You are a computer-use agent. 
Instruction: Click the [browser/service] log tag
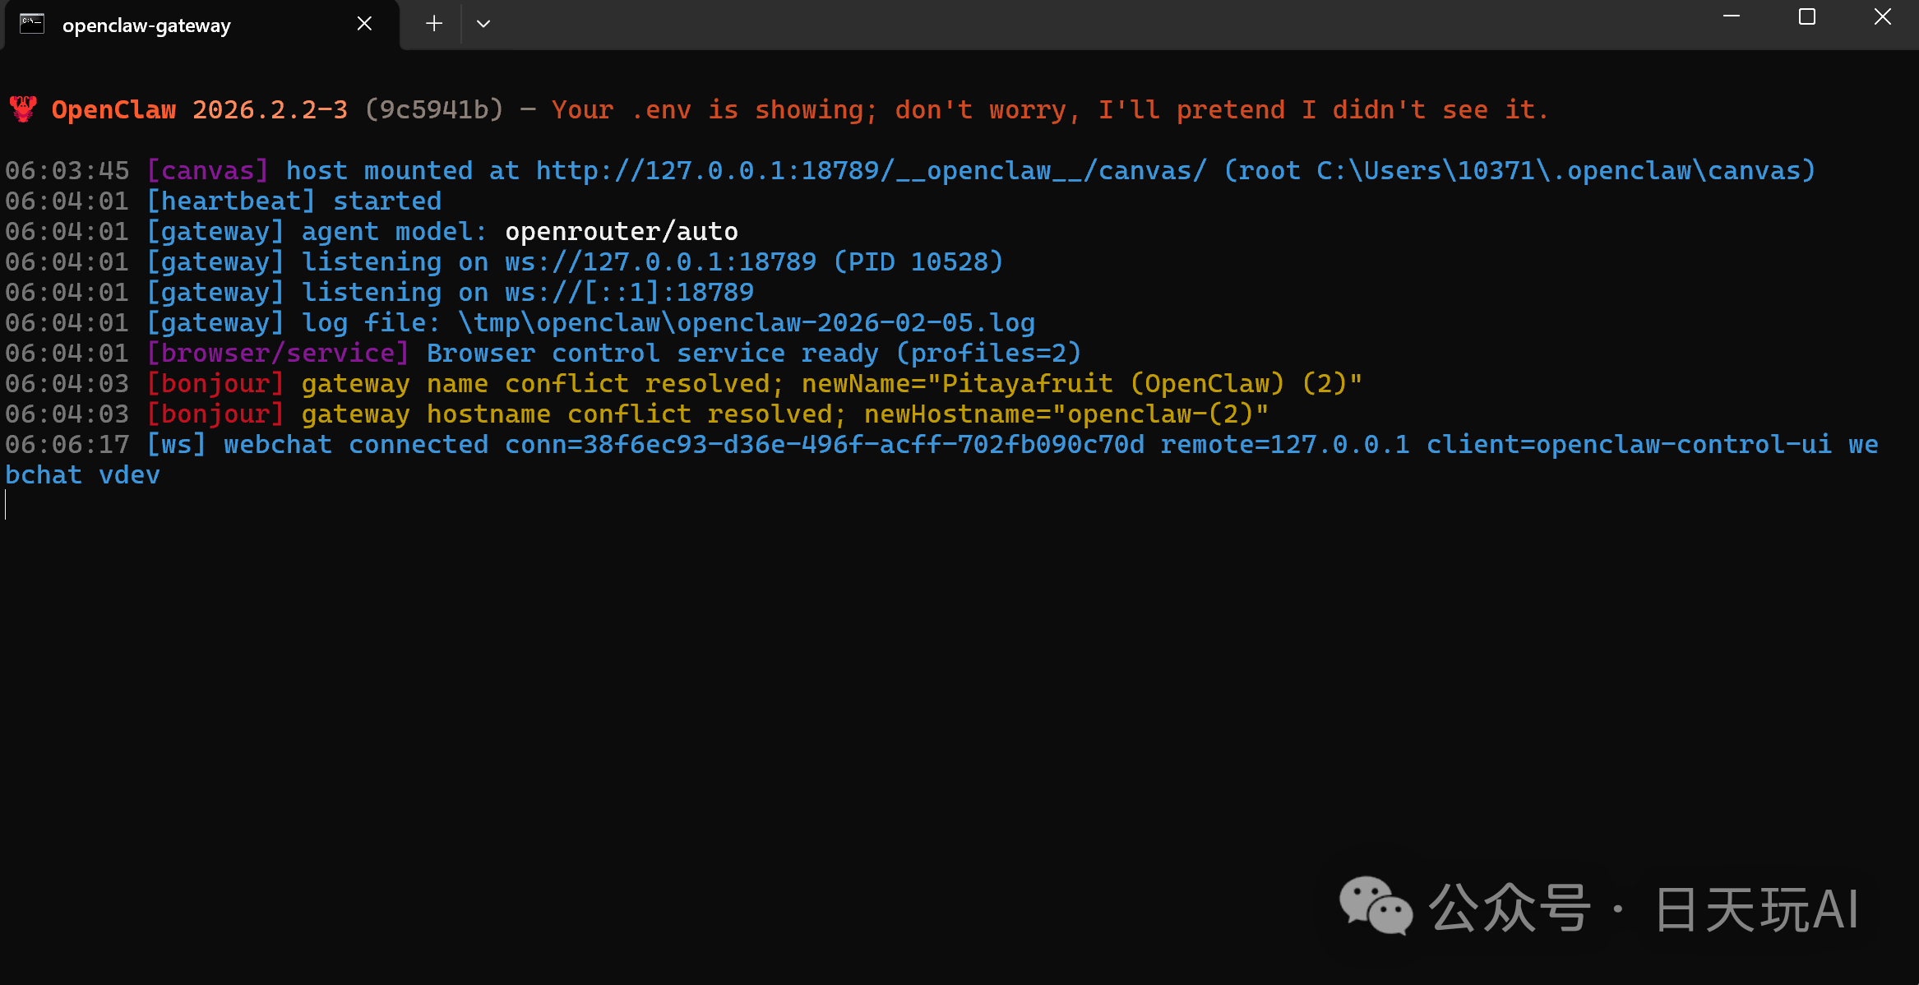pos(278,354)
